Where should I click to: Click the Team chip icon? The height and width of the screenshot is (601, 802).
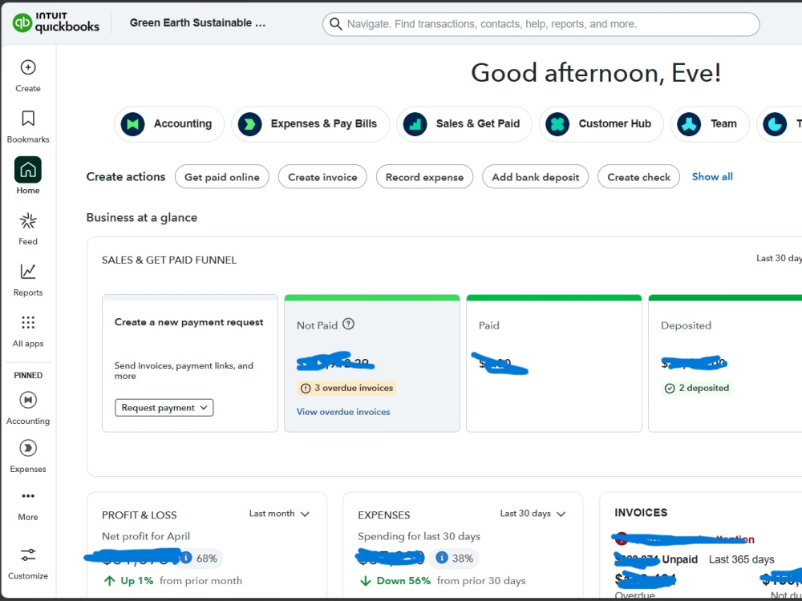pyautogui.click(x=689, y=124)
